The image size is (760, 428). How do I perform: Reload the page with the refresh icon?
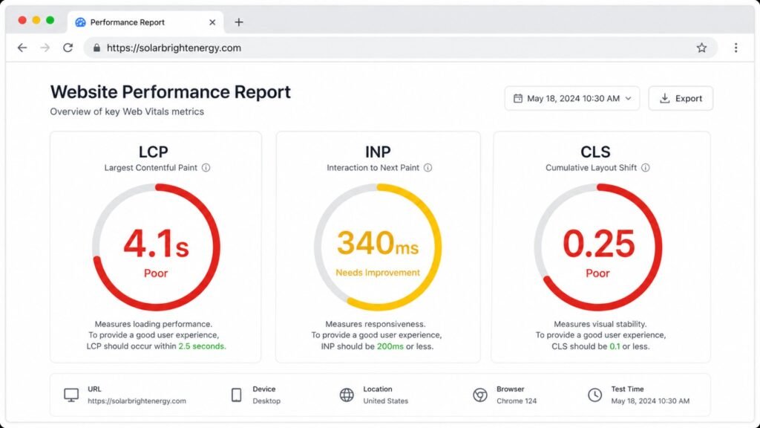[x=68, y=48]
